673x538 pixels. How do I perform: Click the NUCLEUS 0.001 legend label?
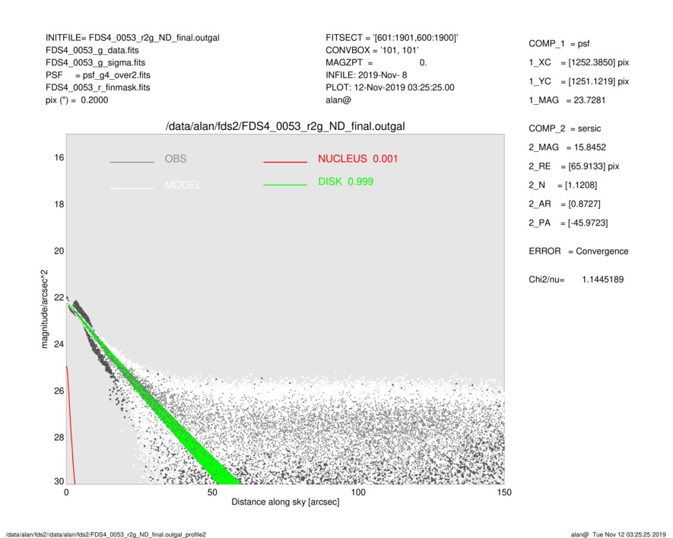coord(358,159)
